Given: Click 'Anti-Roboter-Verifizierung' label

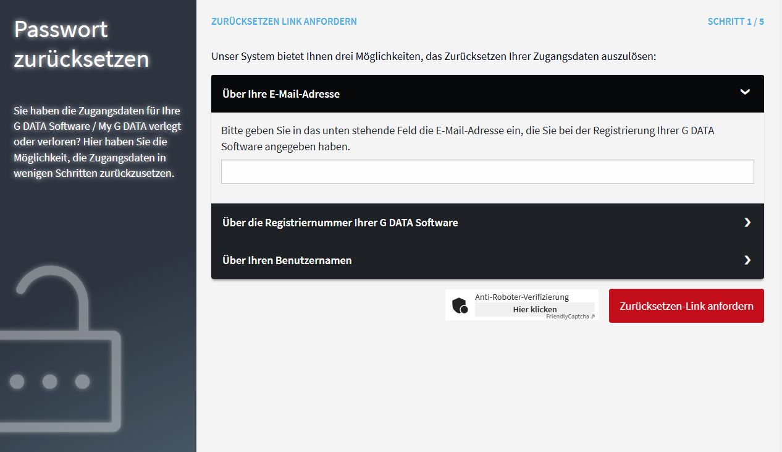Looking at the screenshot, I should pyautogui.click(x=522, y=297).
